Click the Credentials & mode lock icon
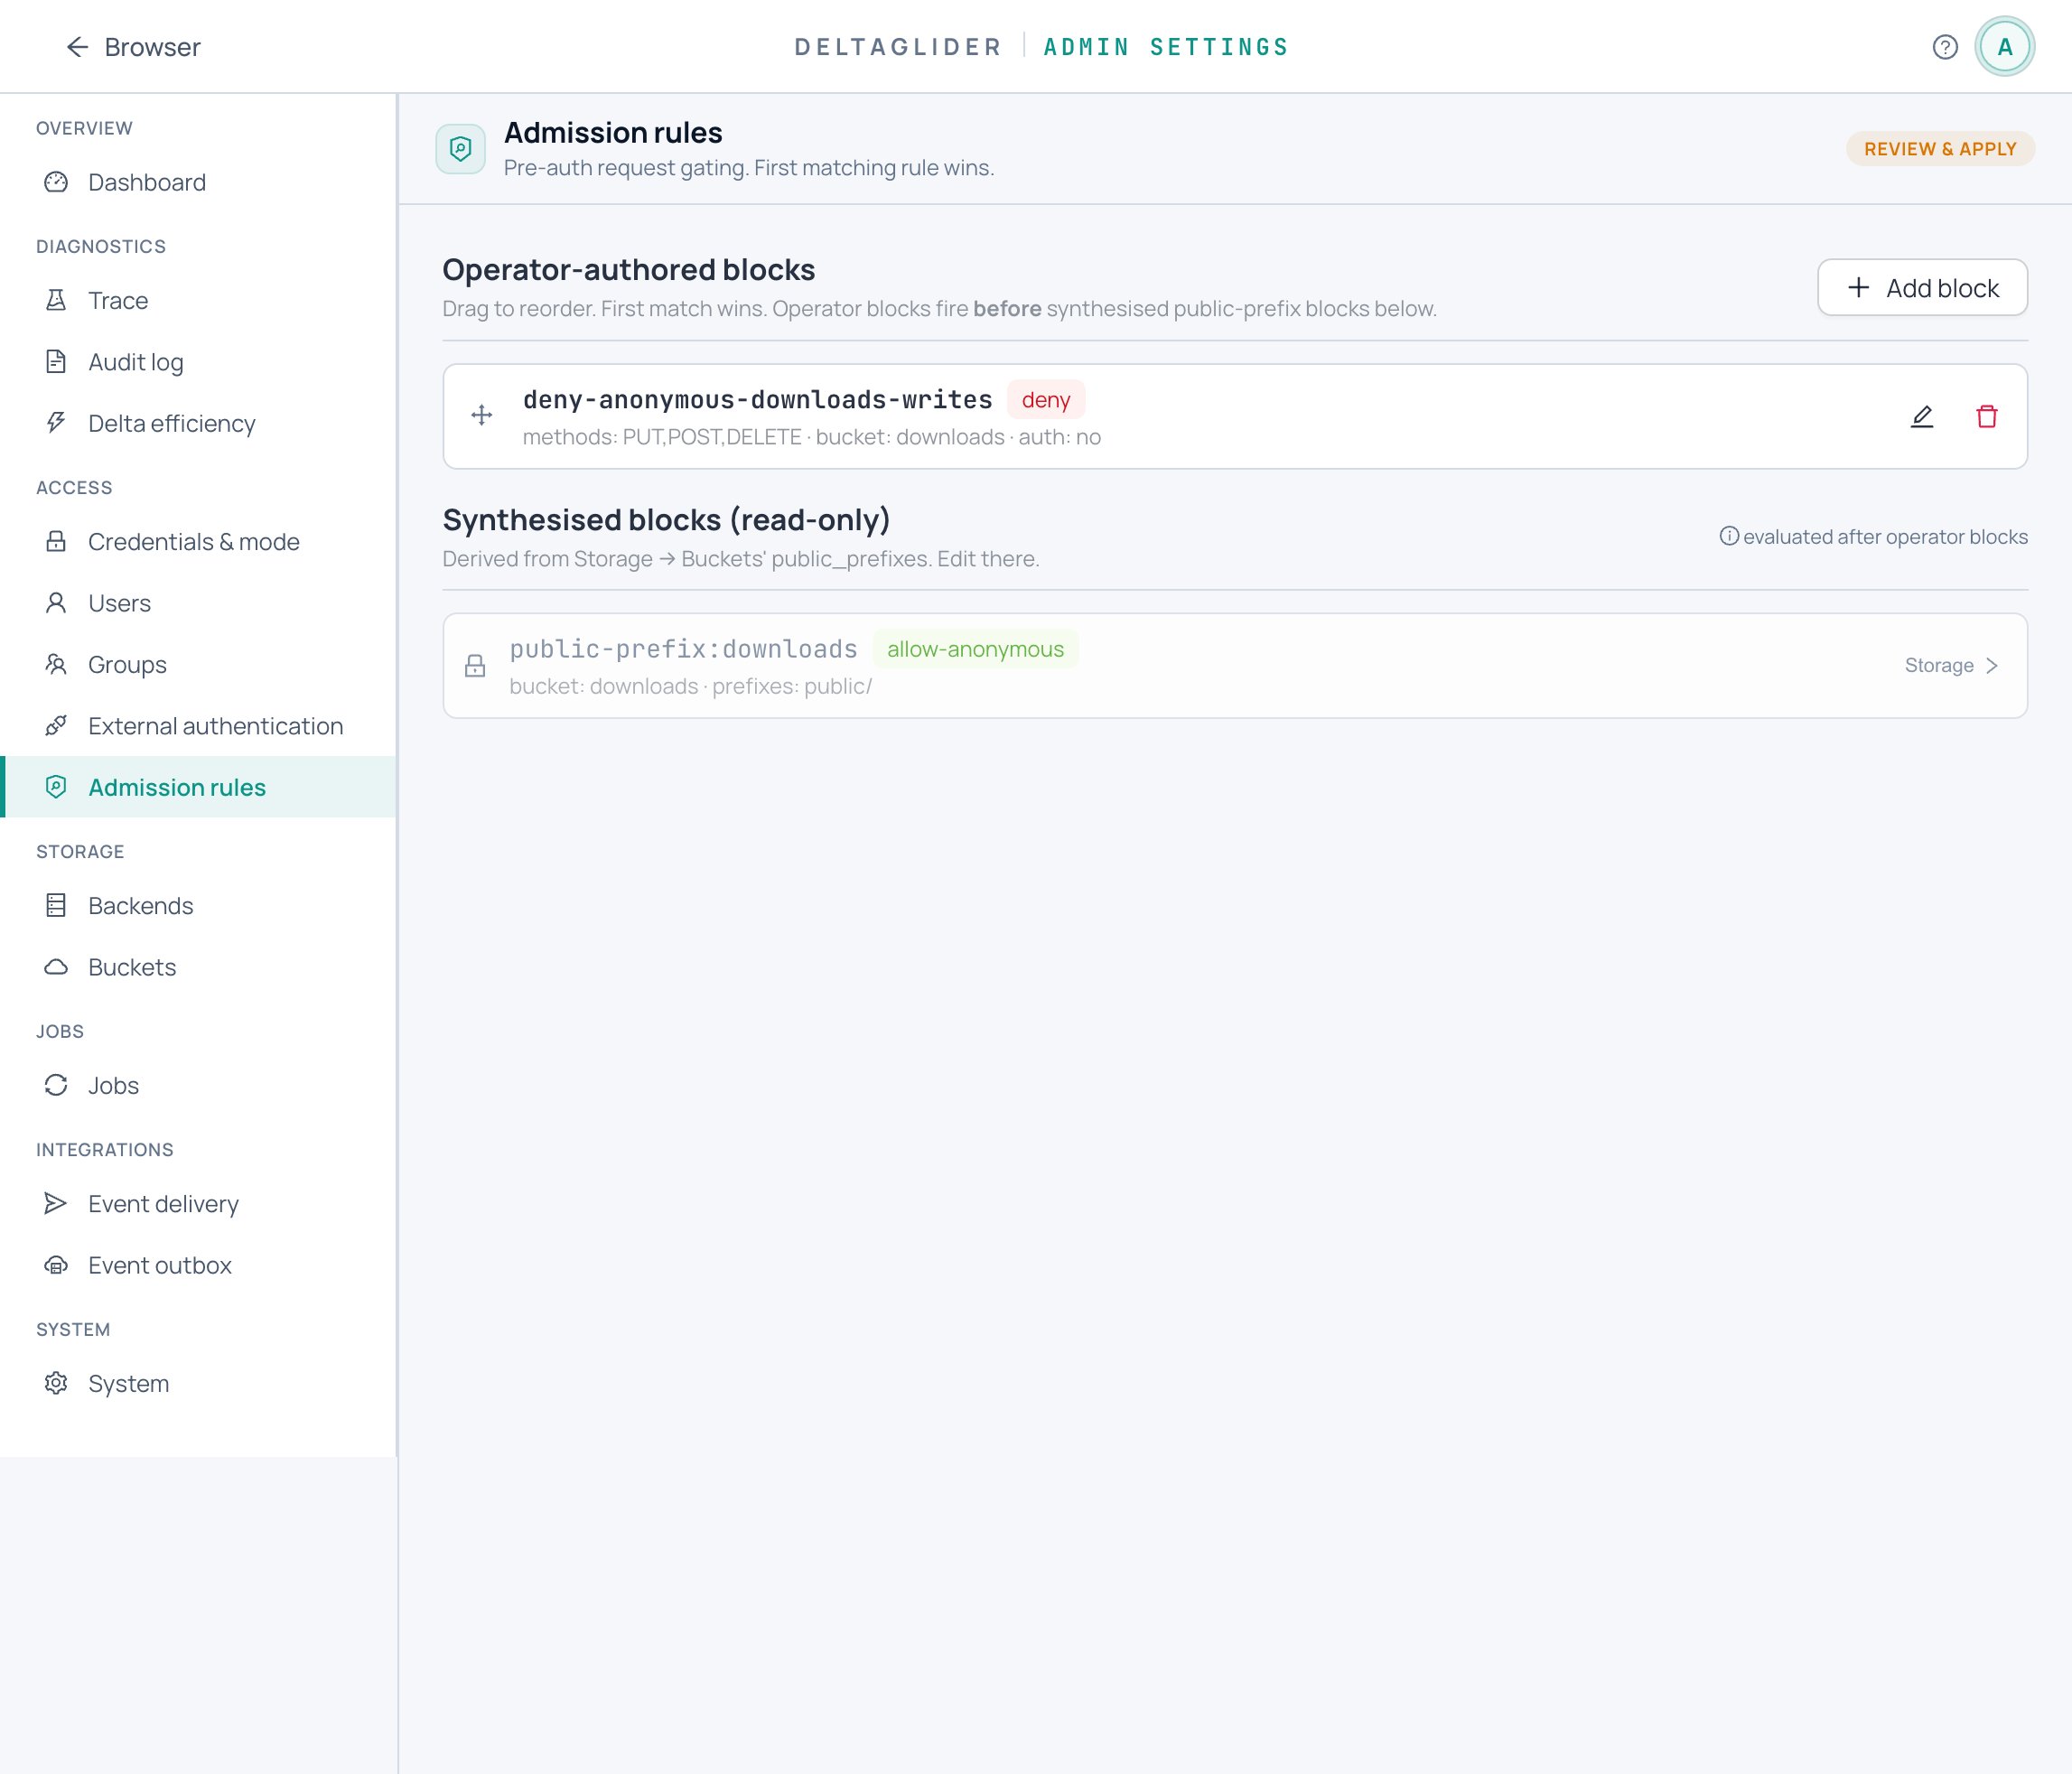The height and width of the screenshot is (1774, 2072). 56,541
